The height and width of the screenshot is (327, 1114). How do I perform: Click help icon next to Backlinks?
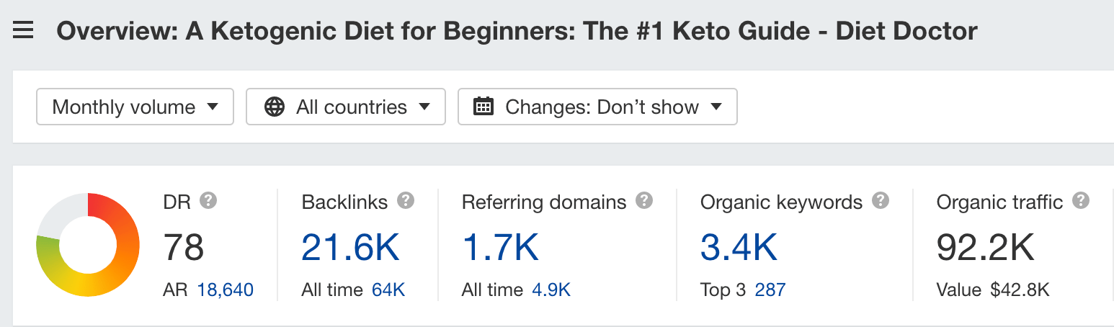tap(406, 200)
